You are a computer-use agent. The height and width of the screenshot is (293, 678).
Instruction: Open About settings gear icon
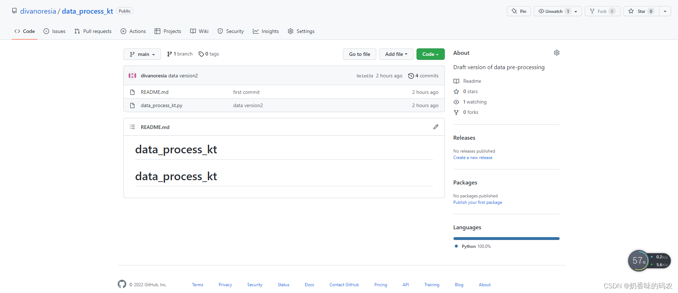pos(557,53)
